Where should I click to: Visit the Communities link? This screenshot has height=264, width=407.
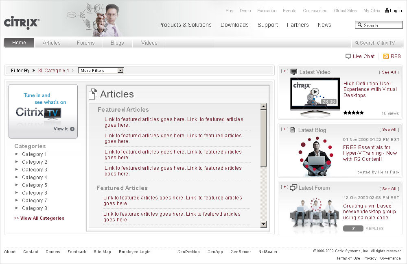click(x=315, y=11)
